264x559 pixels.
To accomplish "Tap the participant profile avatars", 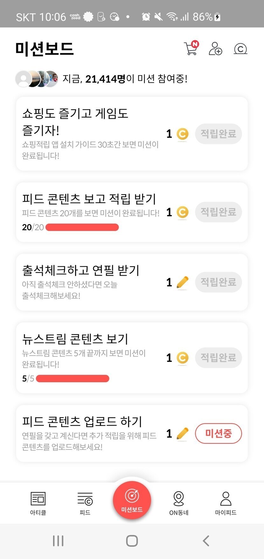I will point(37,79).
